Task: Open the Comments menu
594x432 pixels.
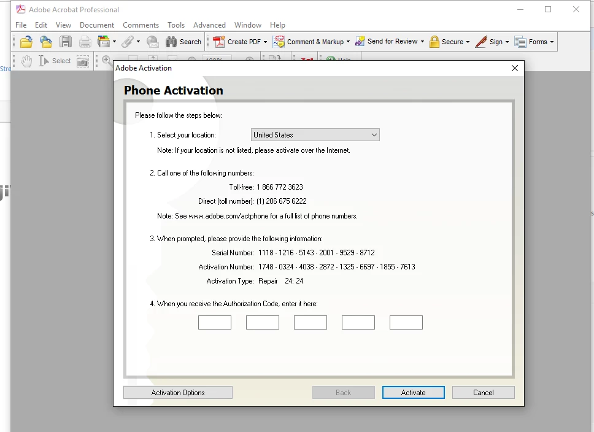Action: click(x=141, y=25)
